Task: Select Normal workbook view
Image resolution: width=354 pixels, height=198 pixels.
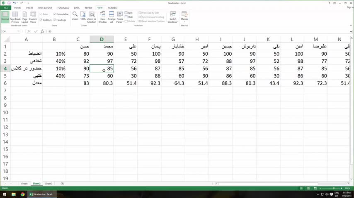Action: (x=5, y=17)
